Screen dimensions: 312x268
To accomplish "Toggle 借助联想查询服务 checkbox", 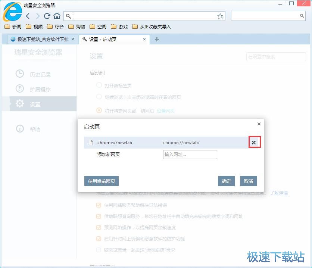I will click(x=99, y=216).
